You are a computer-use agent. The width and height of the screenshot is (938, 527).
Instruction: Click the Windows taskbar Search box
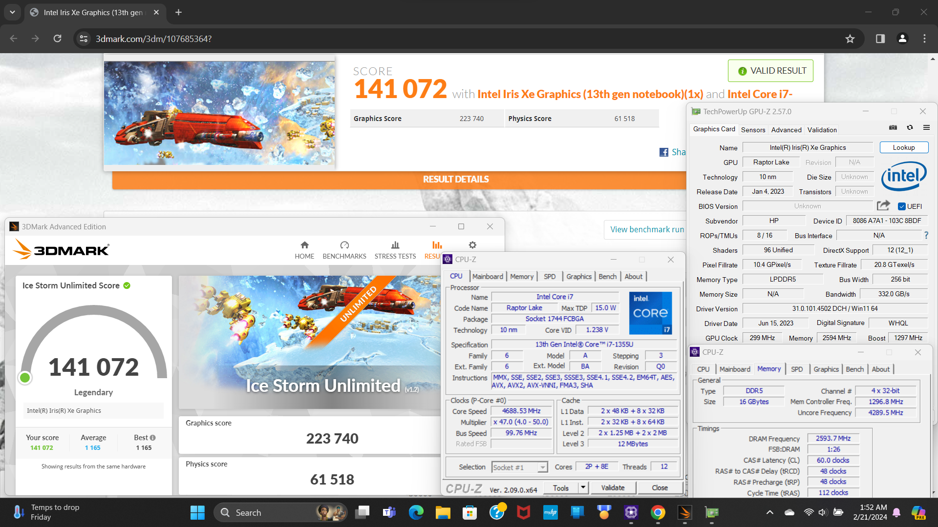point(280,512)
